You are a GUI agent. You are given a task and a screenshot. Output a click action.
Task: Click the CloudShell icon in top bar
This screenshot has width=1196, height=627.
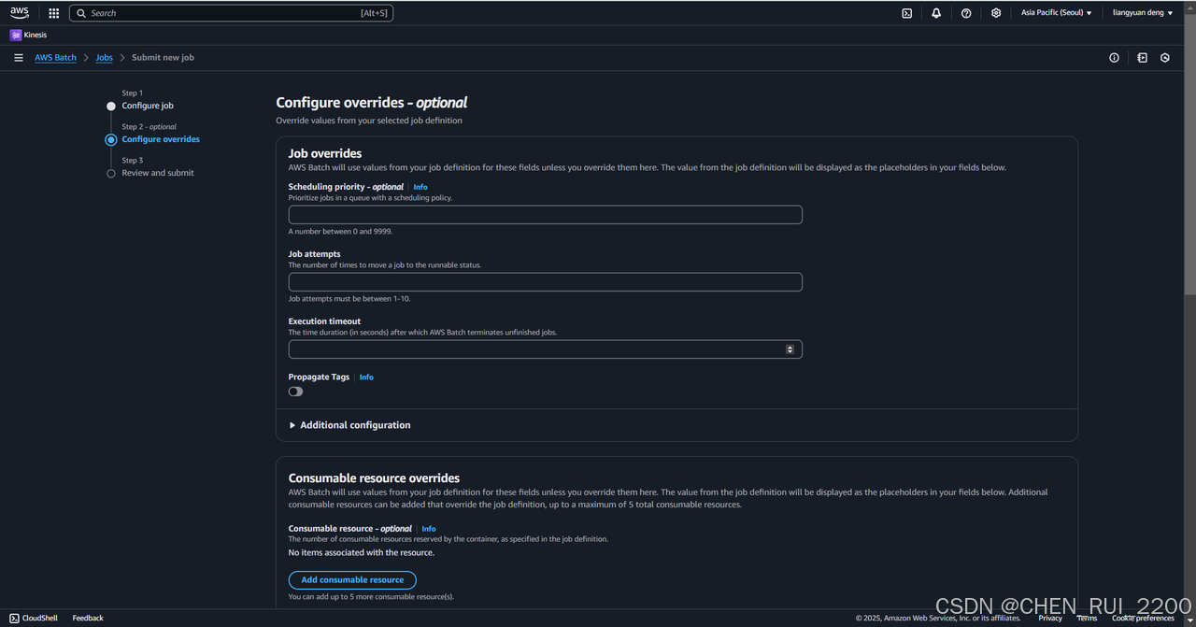(x=906, y=13)
